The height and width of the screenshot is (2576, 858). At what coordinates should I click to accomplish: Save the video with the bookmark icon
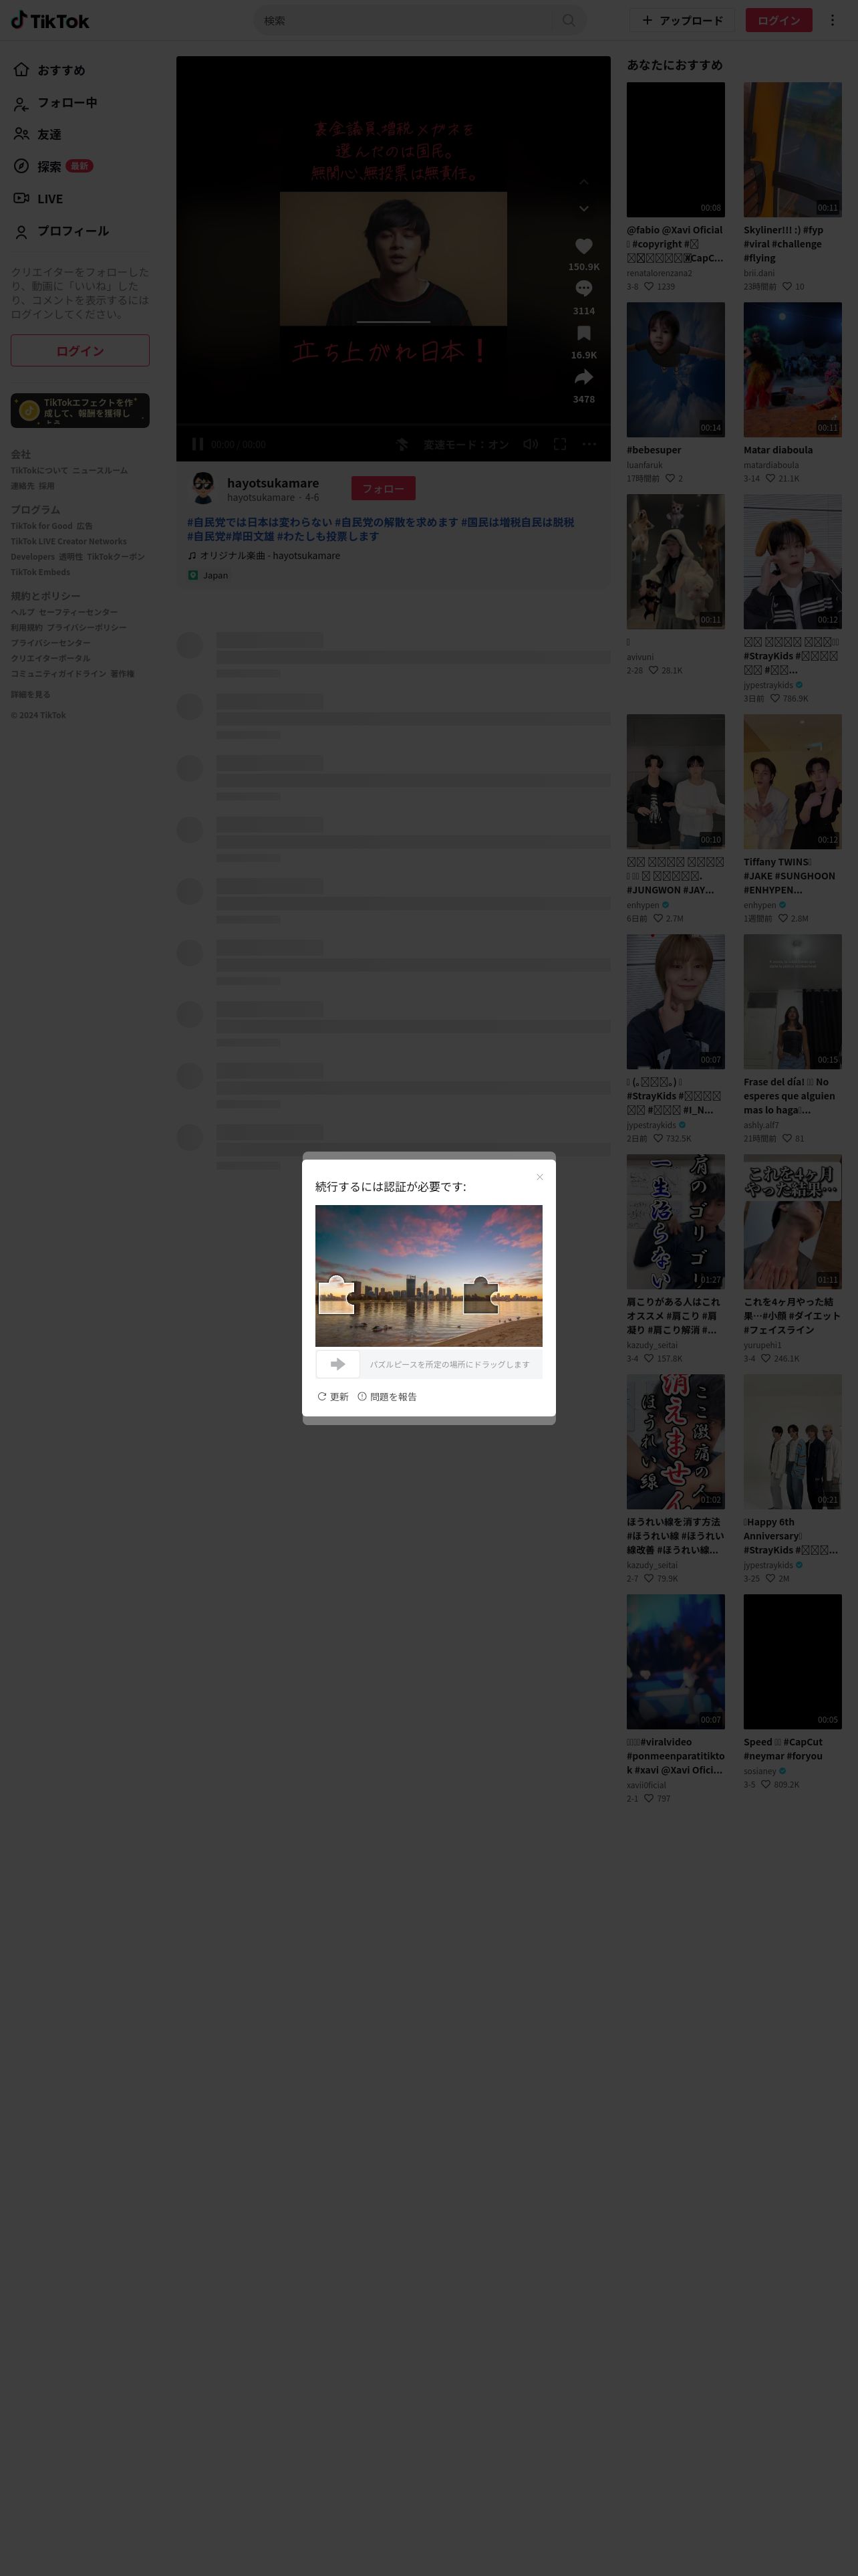tap(583, 333)
